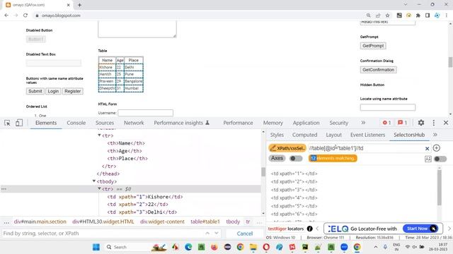Share this page via address bar icon

(378, 16)
